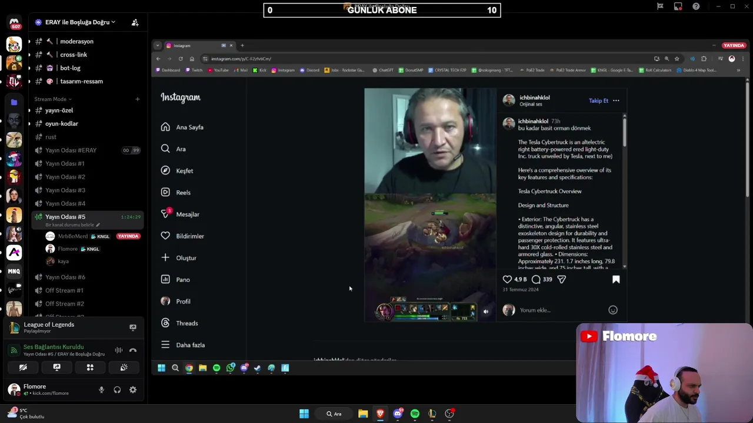Open Instagram Mesajlar inbox
Viewport: 753px width, 423px height.
(x=180, y=214)
